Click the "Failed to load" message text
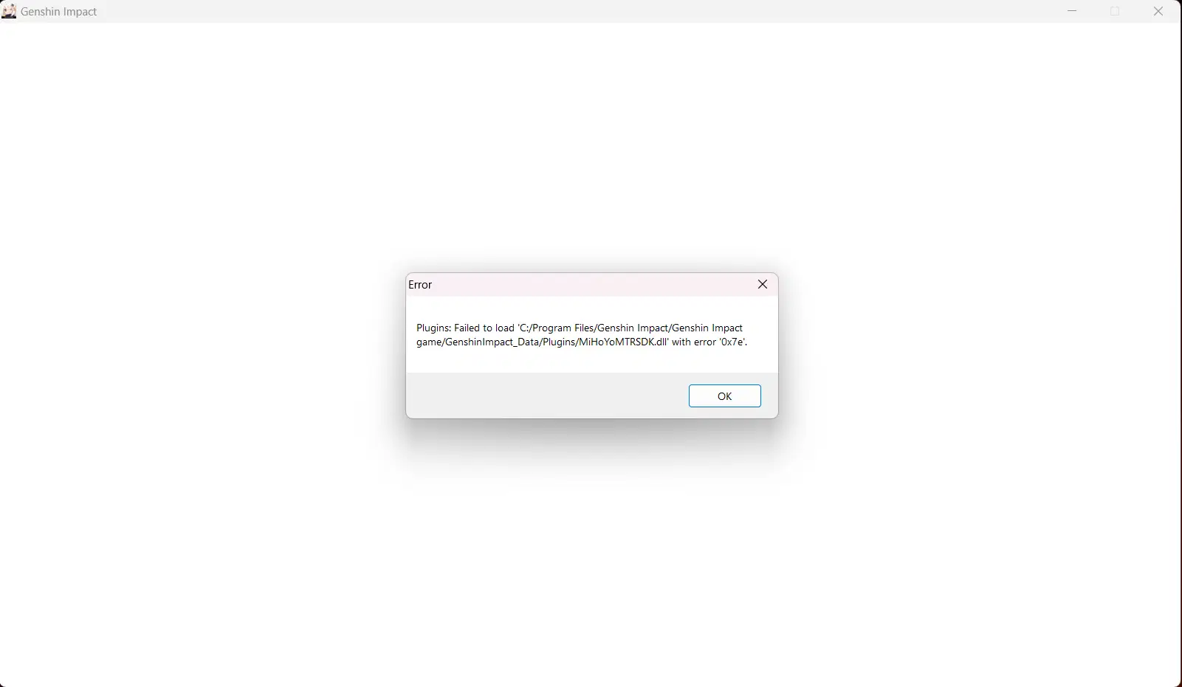1182x687 pixels. click(x=484, y=328)
